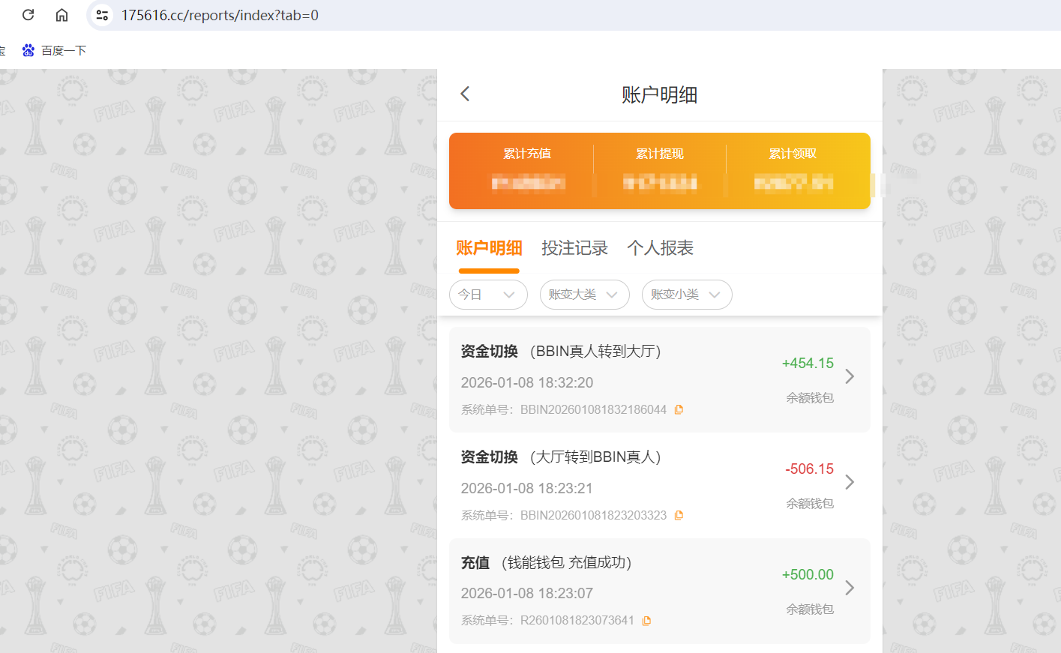Viewport: 1061px width, 653px height.
Task: Copy the 充值 order number R2601081823073641
Action: click(646, 620)
